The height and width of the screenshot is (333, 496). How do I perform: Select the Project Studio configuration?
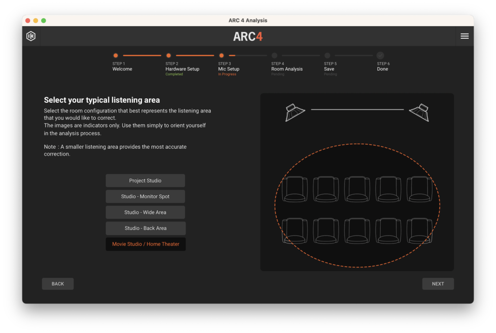145,181
